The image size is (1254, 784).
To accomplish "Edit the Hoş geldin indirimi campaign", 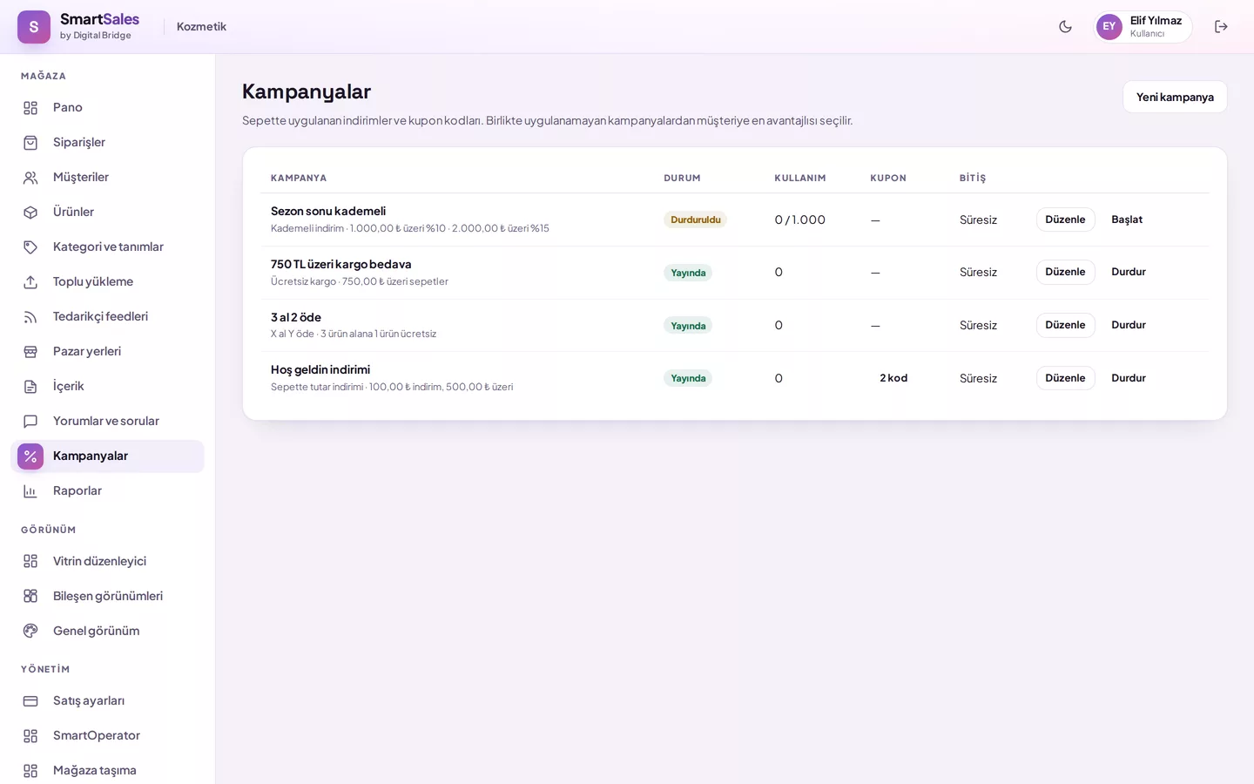I will click(1065, 378).
